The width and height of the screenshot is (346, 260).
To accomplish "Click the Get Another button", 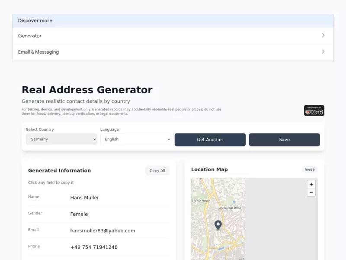I will tap(210, 140).
